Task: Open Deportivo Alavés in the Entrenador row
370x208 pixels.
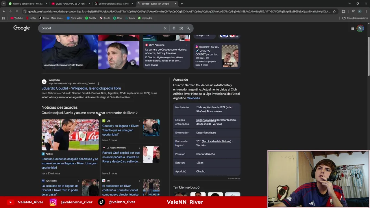Action: pos(206,133)
